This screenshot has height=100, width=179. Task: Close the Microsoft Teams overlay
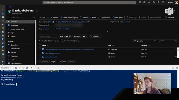[175, 11]
